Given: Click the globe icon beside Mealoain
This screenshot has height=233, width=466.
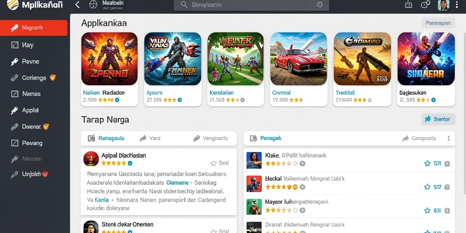Looking at the screenshot, I should pyautogui.click(x=93, y=5).
